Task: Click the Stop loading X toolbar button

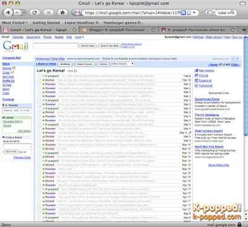Action: click(48, 13)
